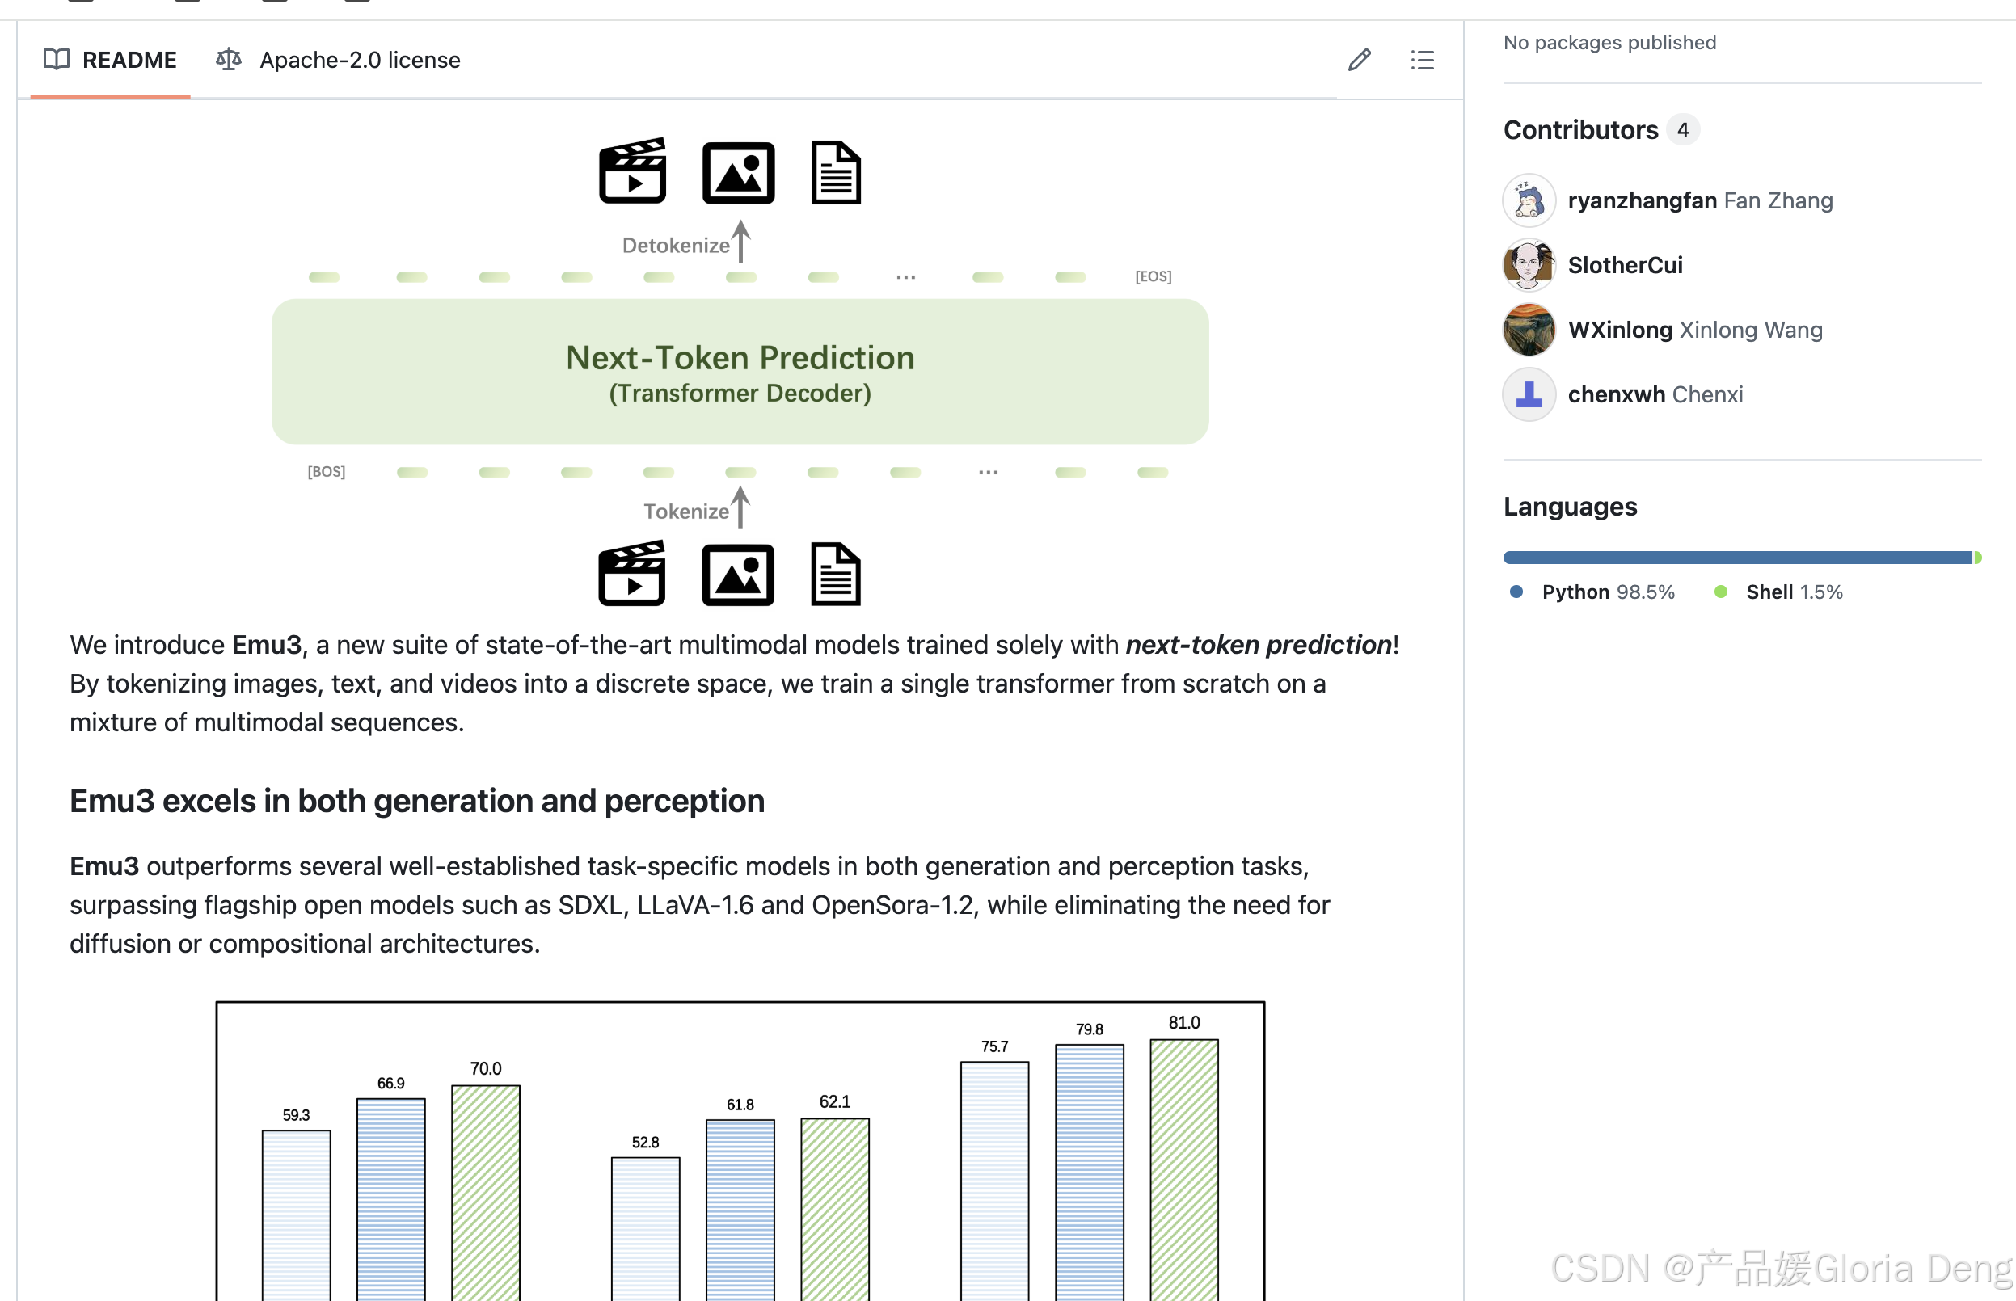The height and width of the screenshot is (1301, 2016).
Task: Click the scales license icon
Action: pyautogui.click(x=228, y=60)
